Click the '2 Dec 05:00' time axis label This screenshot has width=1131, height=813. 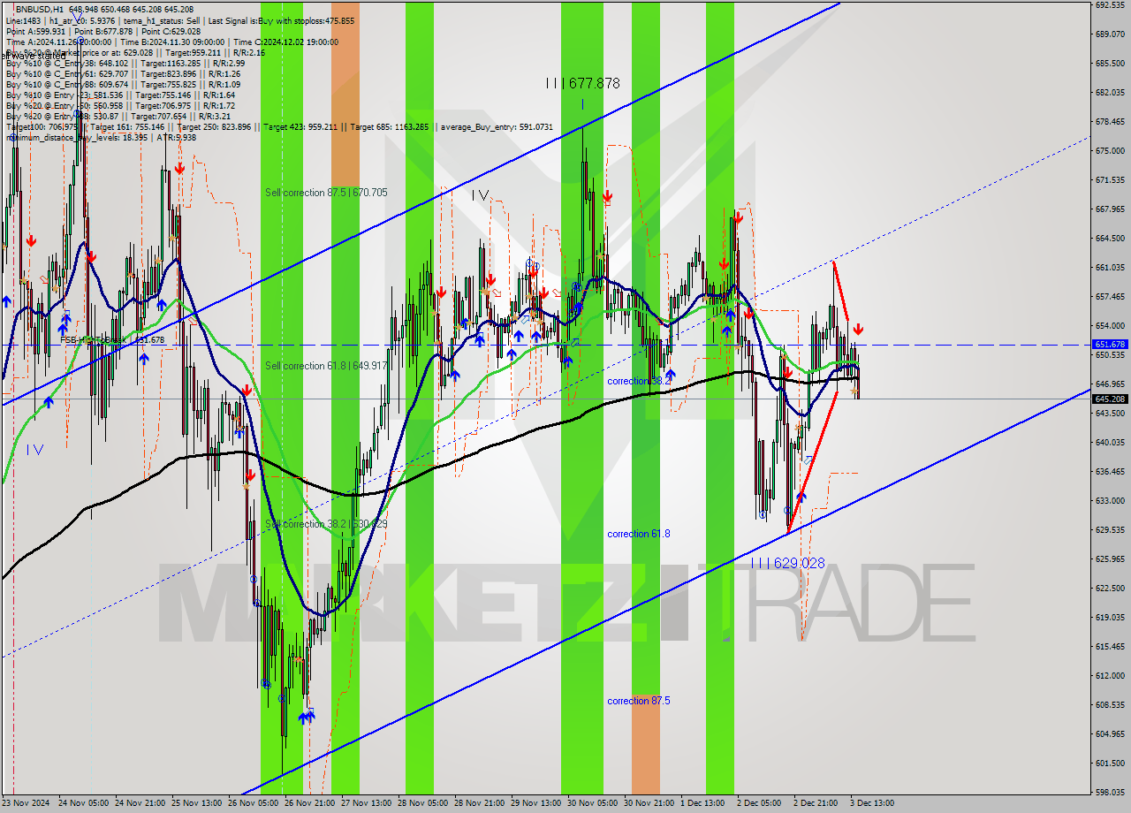pos(759,803)
